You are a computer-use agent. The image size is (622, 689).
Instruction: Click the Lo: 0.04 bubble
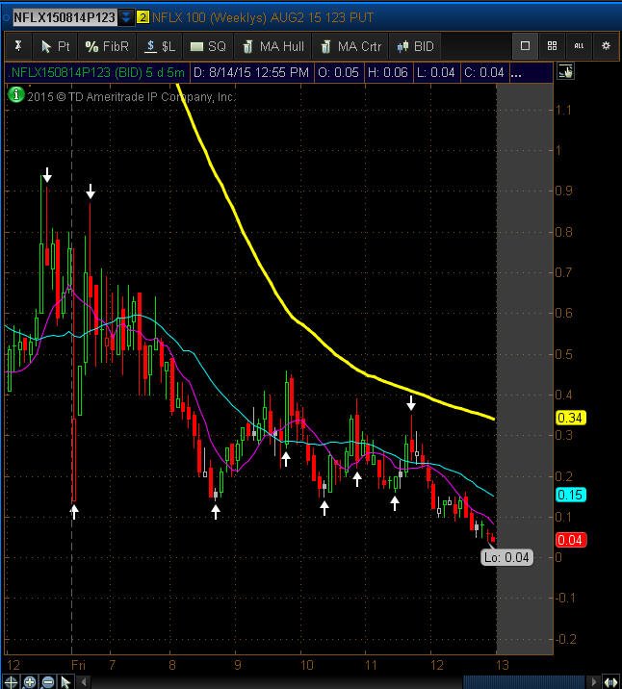(506, 557)
